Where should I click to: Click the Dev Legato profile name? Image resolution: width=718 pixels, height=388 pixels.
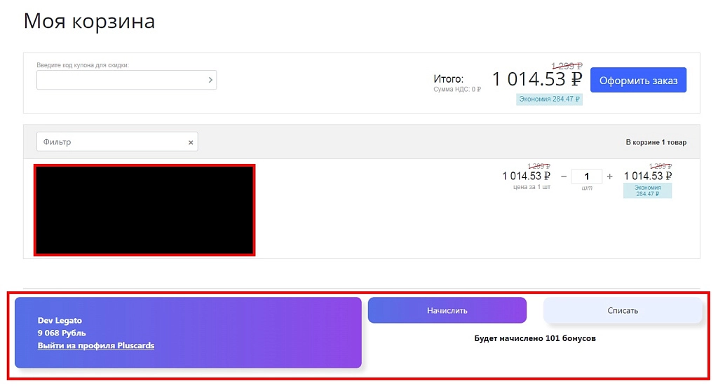[60, 320]
